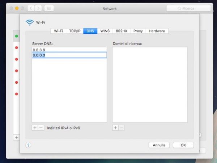Confirm with the OK button
The width and height of the screenshot is (217, 163).
pos(183,145)
